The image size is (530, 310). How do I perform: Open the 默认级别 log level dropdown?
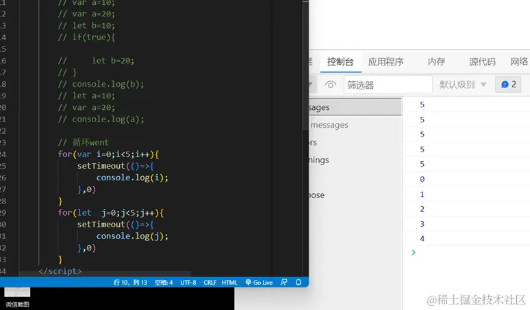click(x=463, y=85)
